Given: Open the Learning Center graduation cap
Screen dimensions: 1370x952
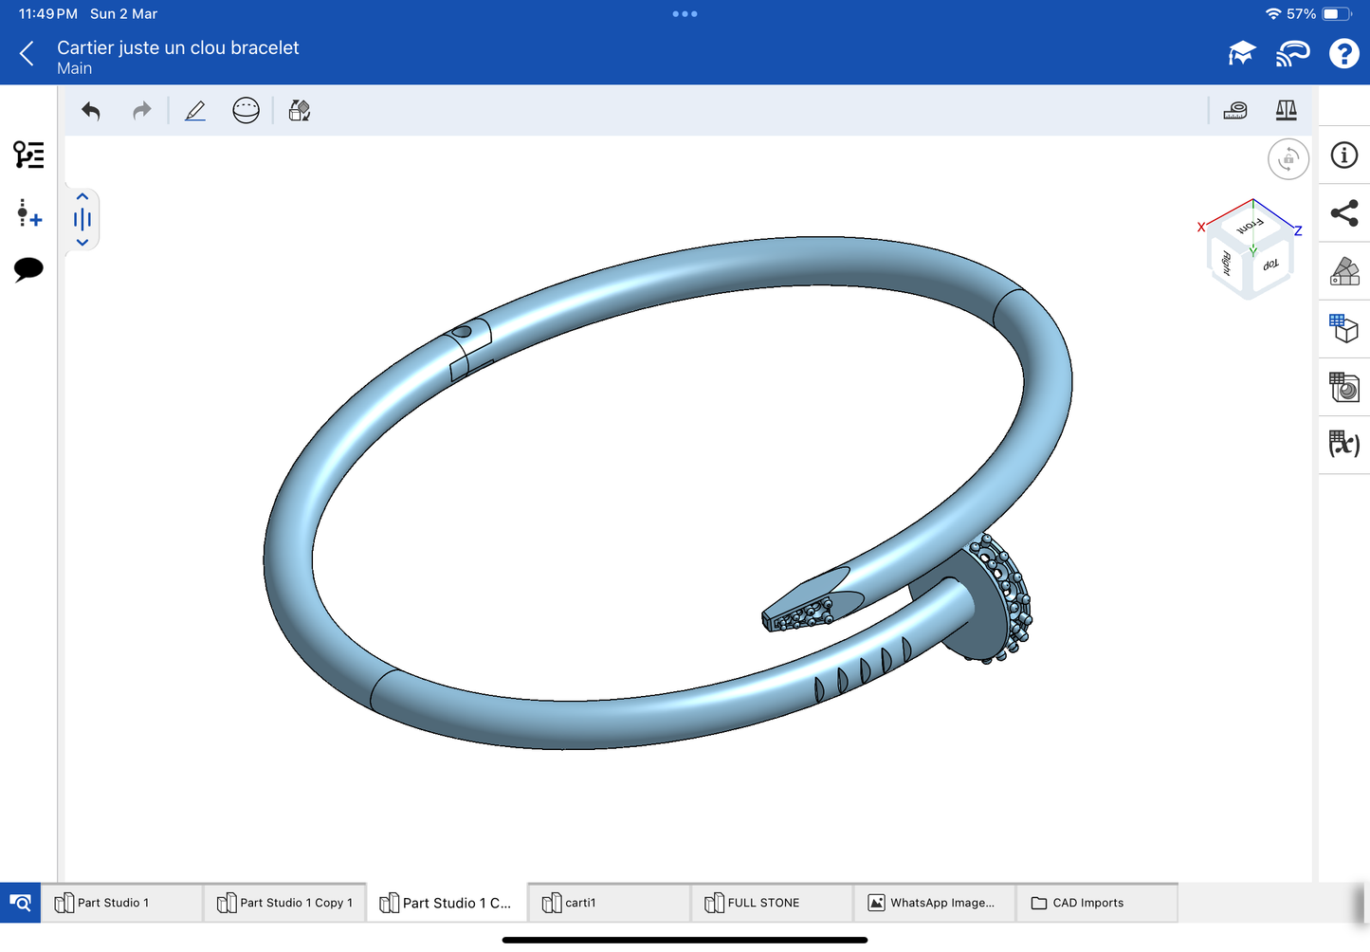Looking at the screenshot, I should click(1241, 54).
